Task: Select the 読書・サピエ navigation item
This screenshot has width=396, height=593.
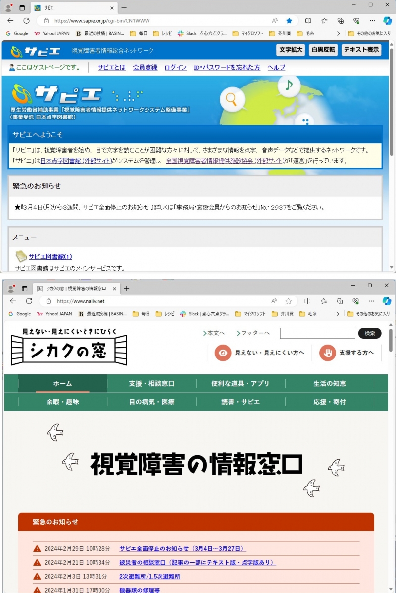Action: coord(241,402)
